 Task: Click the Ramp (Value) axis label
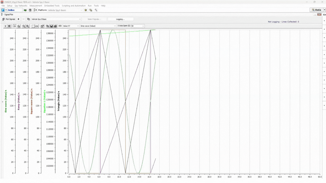pos(19,102)
